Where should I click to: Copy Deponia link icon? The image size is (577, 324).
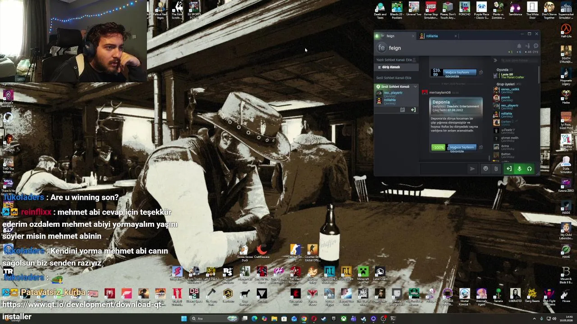(481, 147)
